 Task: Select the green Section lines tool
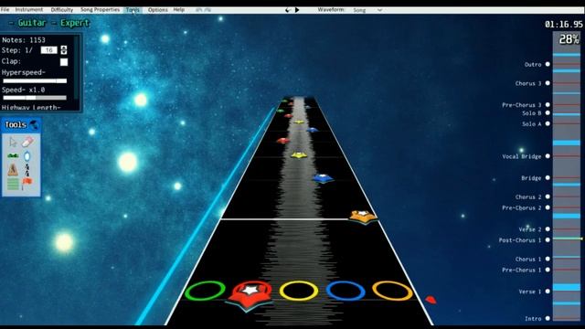[13, 184]
